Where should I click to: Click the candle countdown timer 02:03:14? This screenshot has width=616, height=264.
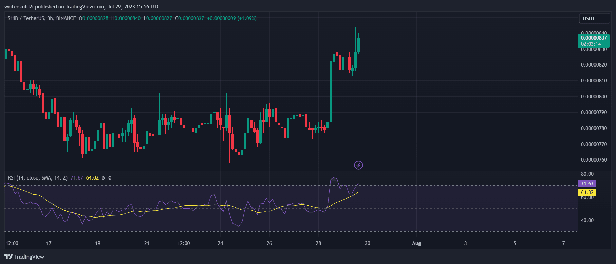pyautogui.click(x=591, y=44)
